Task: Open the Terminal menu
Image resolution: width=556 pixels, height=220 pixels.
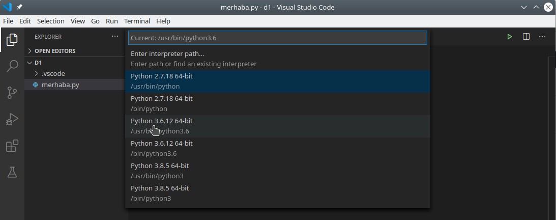Action: pos(137,21)
